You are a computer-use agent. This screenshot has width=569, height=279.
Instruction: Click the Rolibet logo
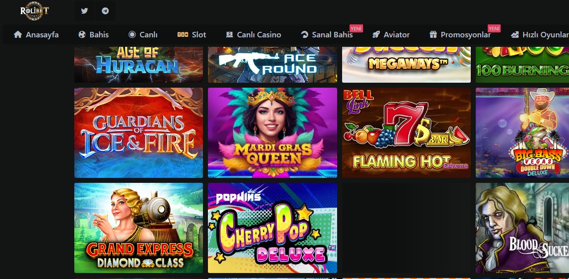coord(34,11)
